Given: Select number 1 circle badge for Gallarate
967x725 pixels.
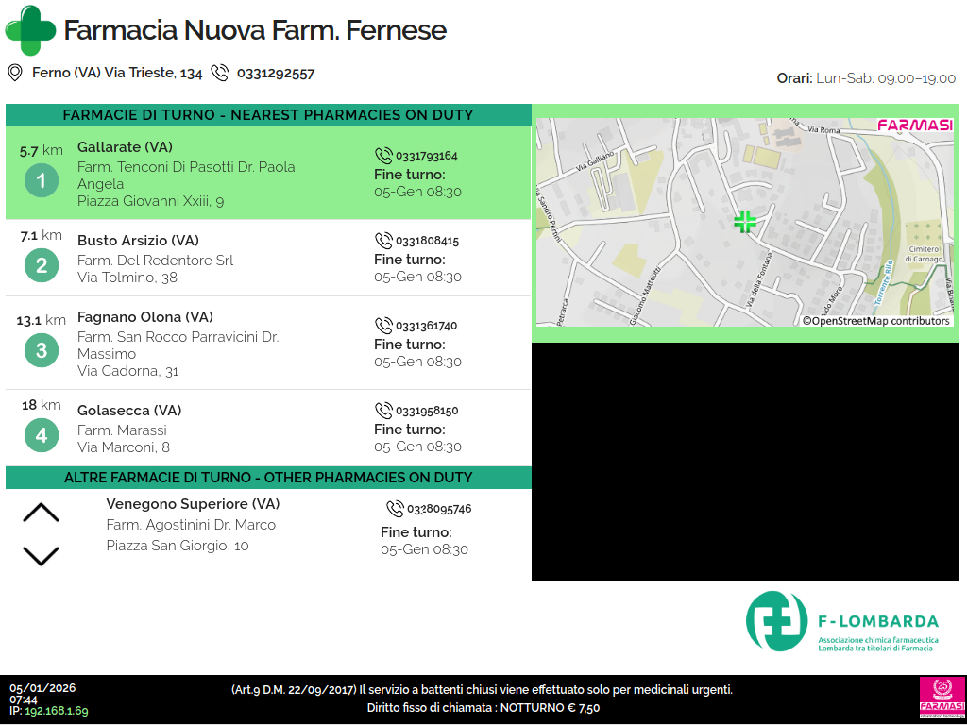Looking at the screenshot, I should 41,180.
